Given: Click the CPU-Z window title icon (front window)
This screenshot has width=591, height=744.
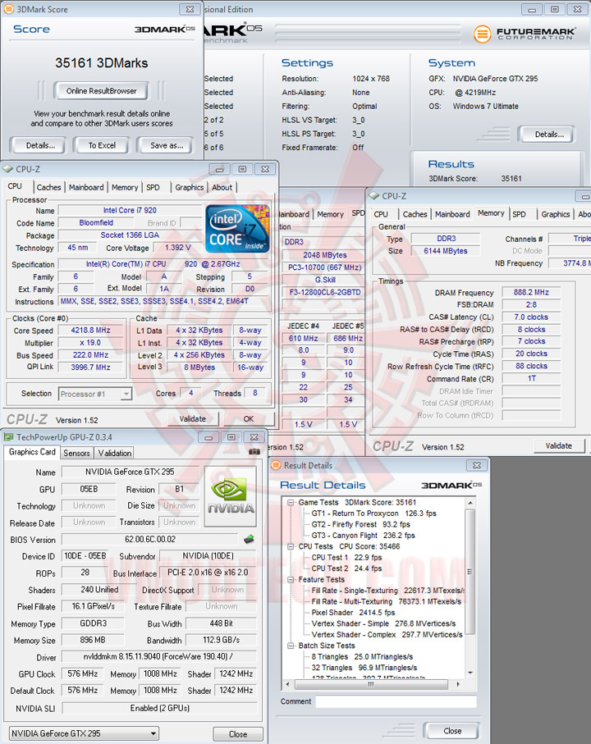Looking at the screenshot, I should [7, 169].
